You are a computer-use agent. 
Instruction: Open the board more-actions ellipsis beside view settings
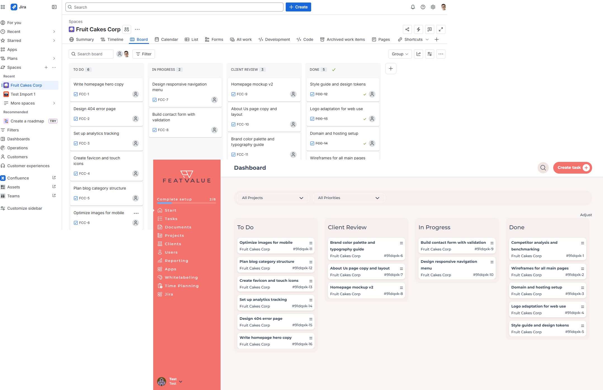(x=441, y=54)
